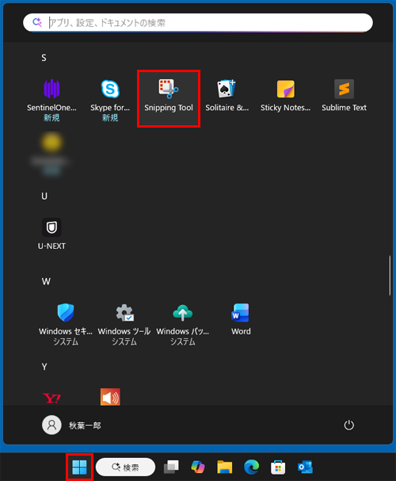396x481 pixels.
Task: Open the power options button
Action: (x=348, y=426)
